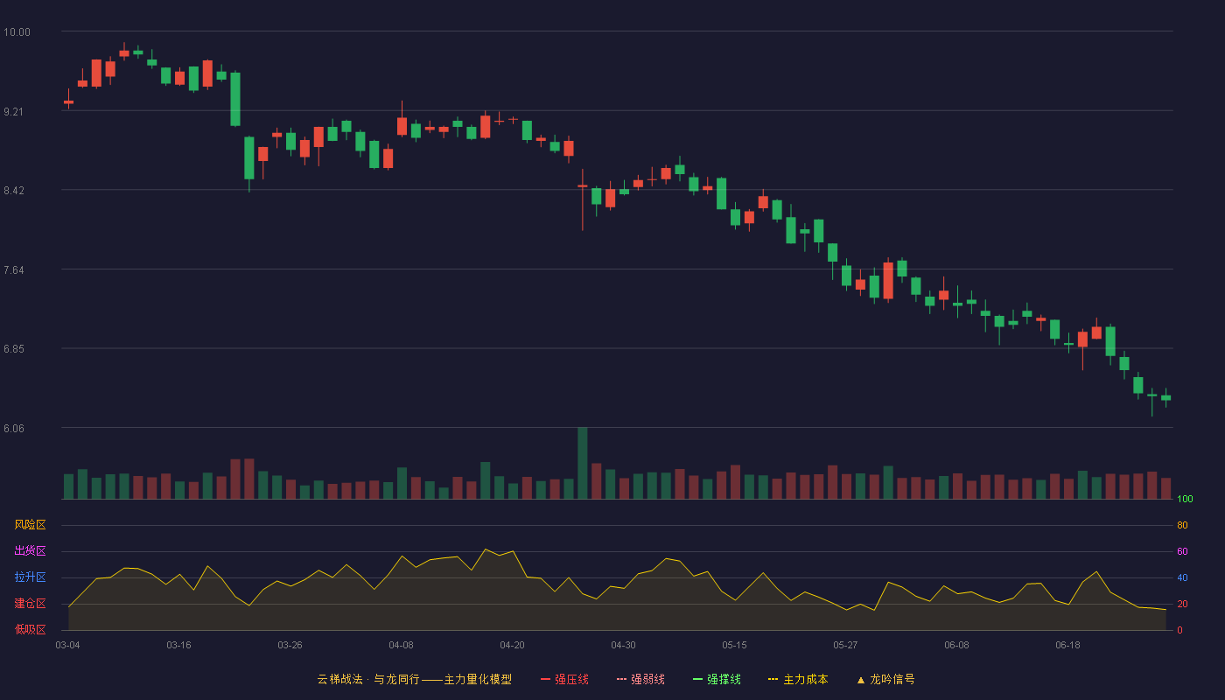1225x700 pixels.
Task: Click the 低吸区 zone label
Action: (30, 629)
